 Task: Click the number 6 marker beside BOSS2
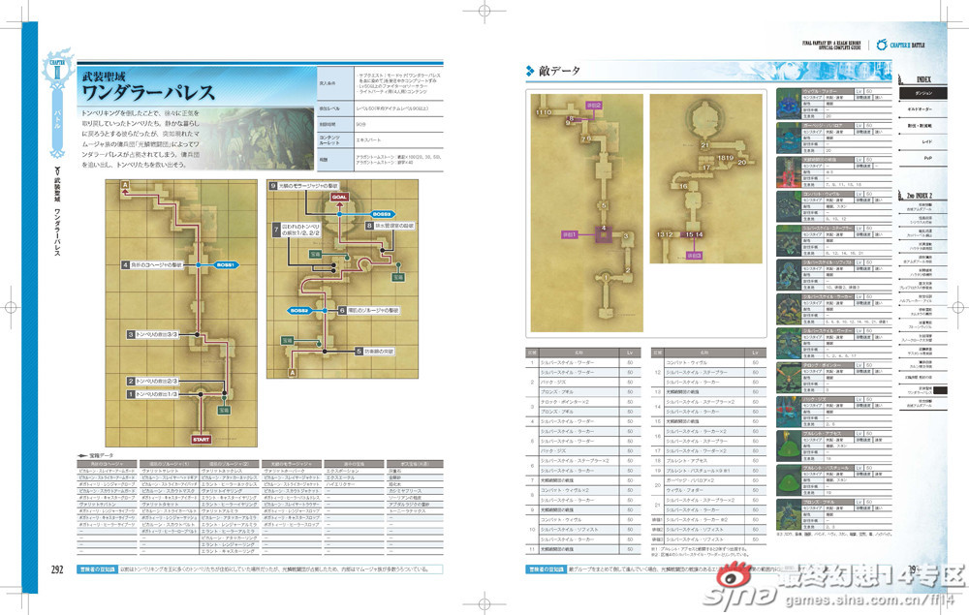[x=342, y=311]
